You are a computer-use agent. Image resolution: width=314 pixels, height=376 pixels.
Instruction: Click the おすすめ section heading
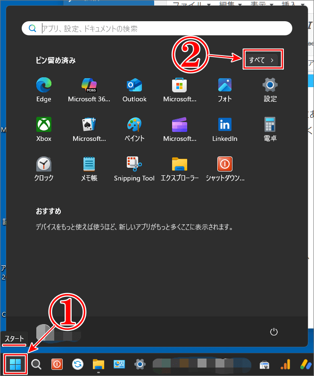click(49, 211)
